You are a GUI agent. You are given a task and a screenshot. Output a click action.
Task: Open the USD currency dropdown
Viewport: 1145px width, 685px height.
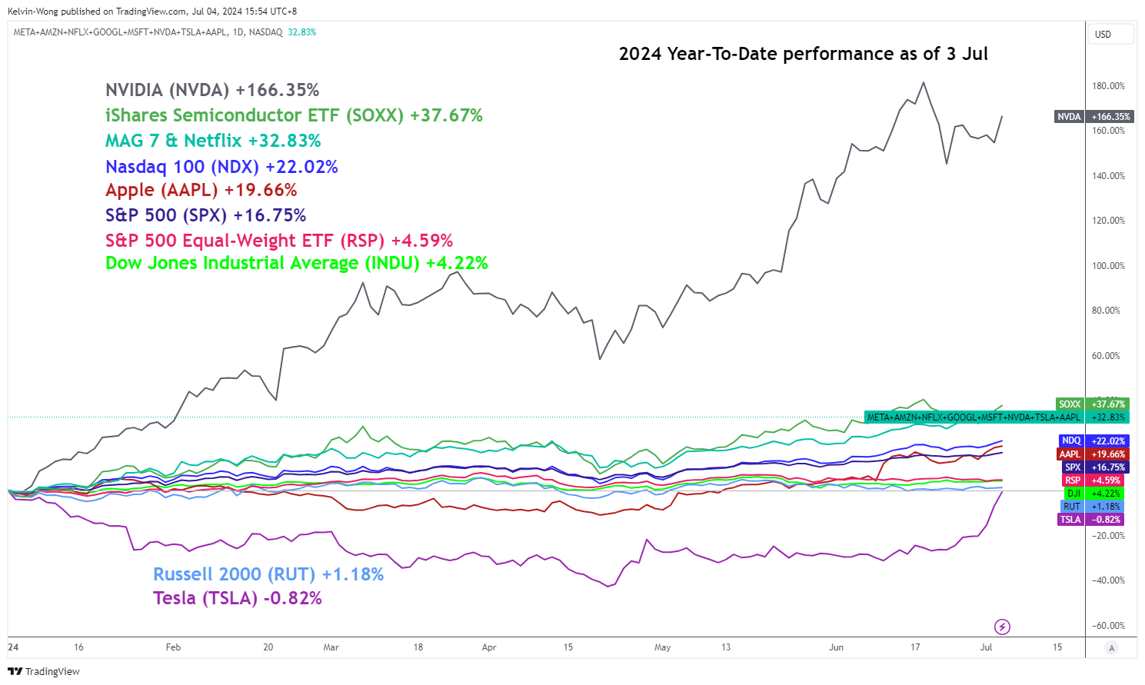click(1111, 35)
